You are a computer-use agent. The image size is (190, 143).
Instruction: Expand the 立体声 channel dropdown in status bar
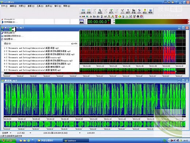click(11, 133)
